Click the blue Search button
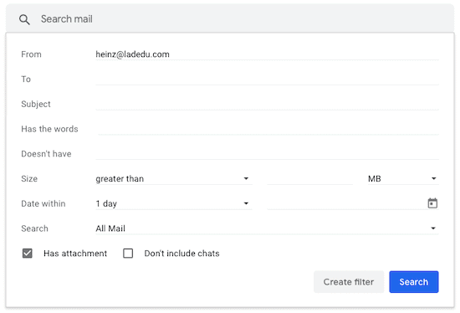 point(414,282)
